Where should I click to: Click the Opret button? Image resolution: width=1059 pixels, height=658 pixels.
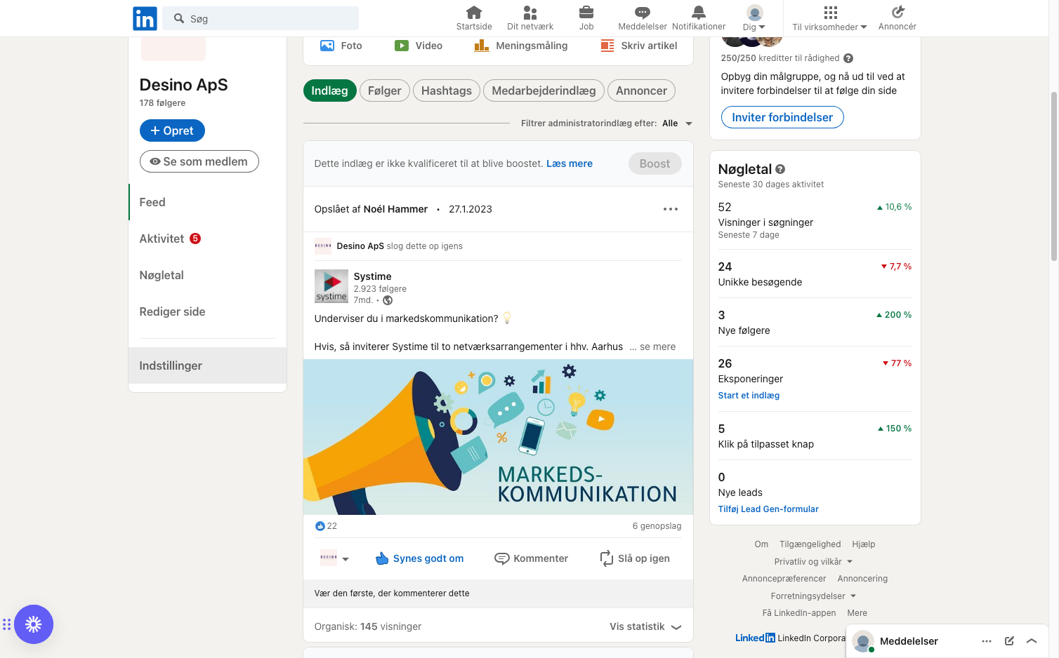[172, 130]
